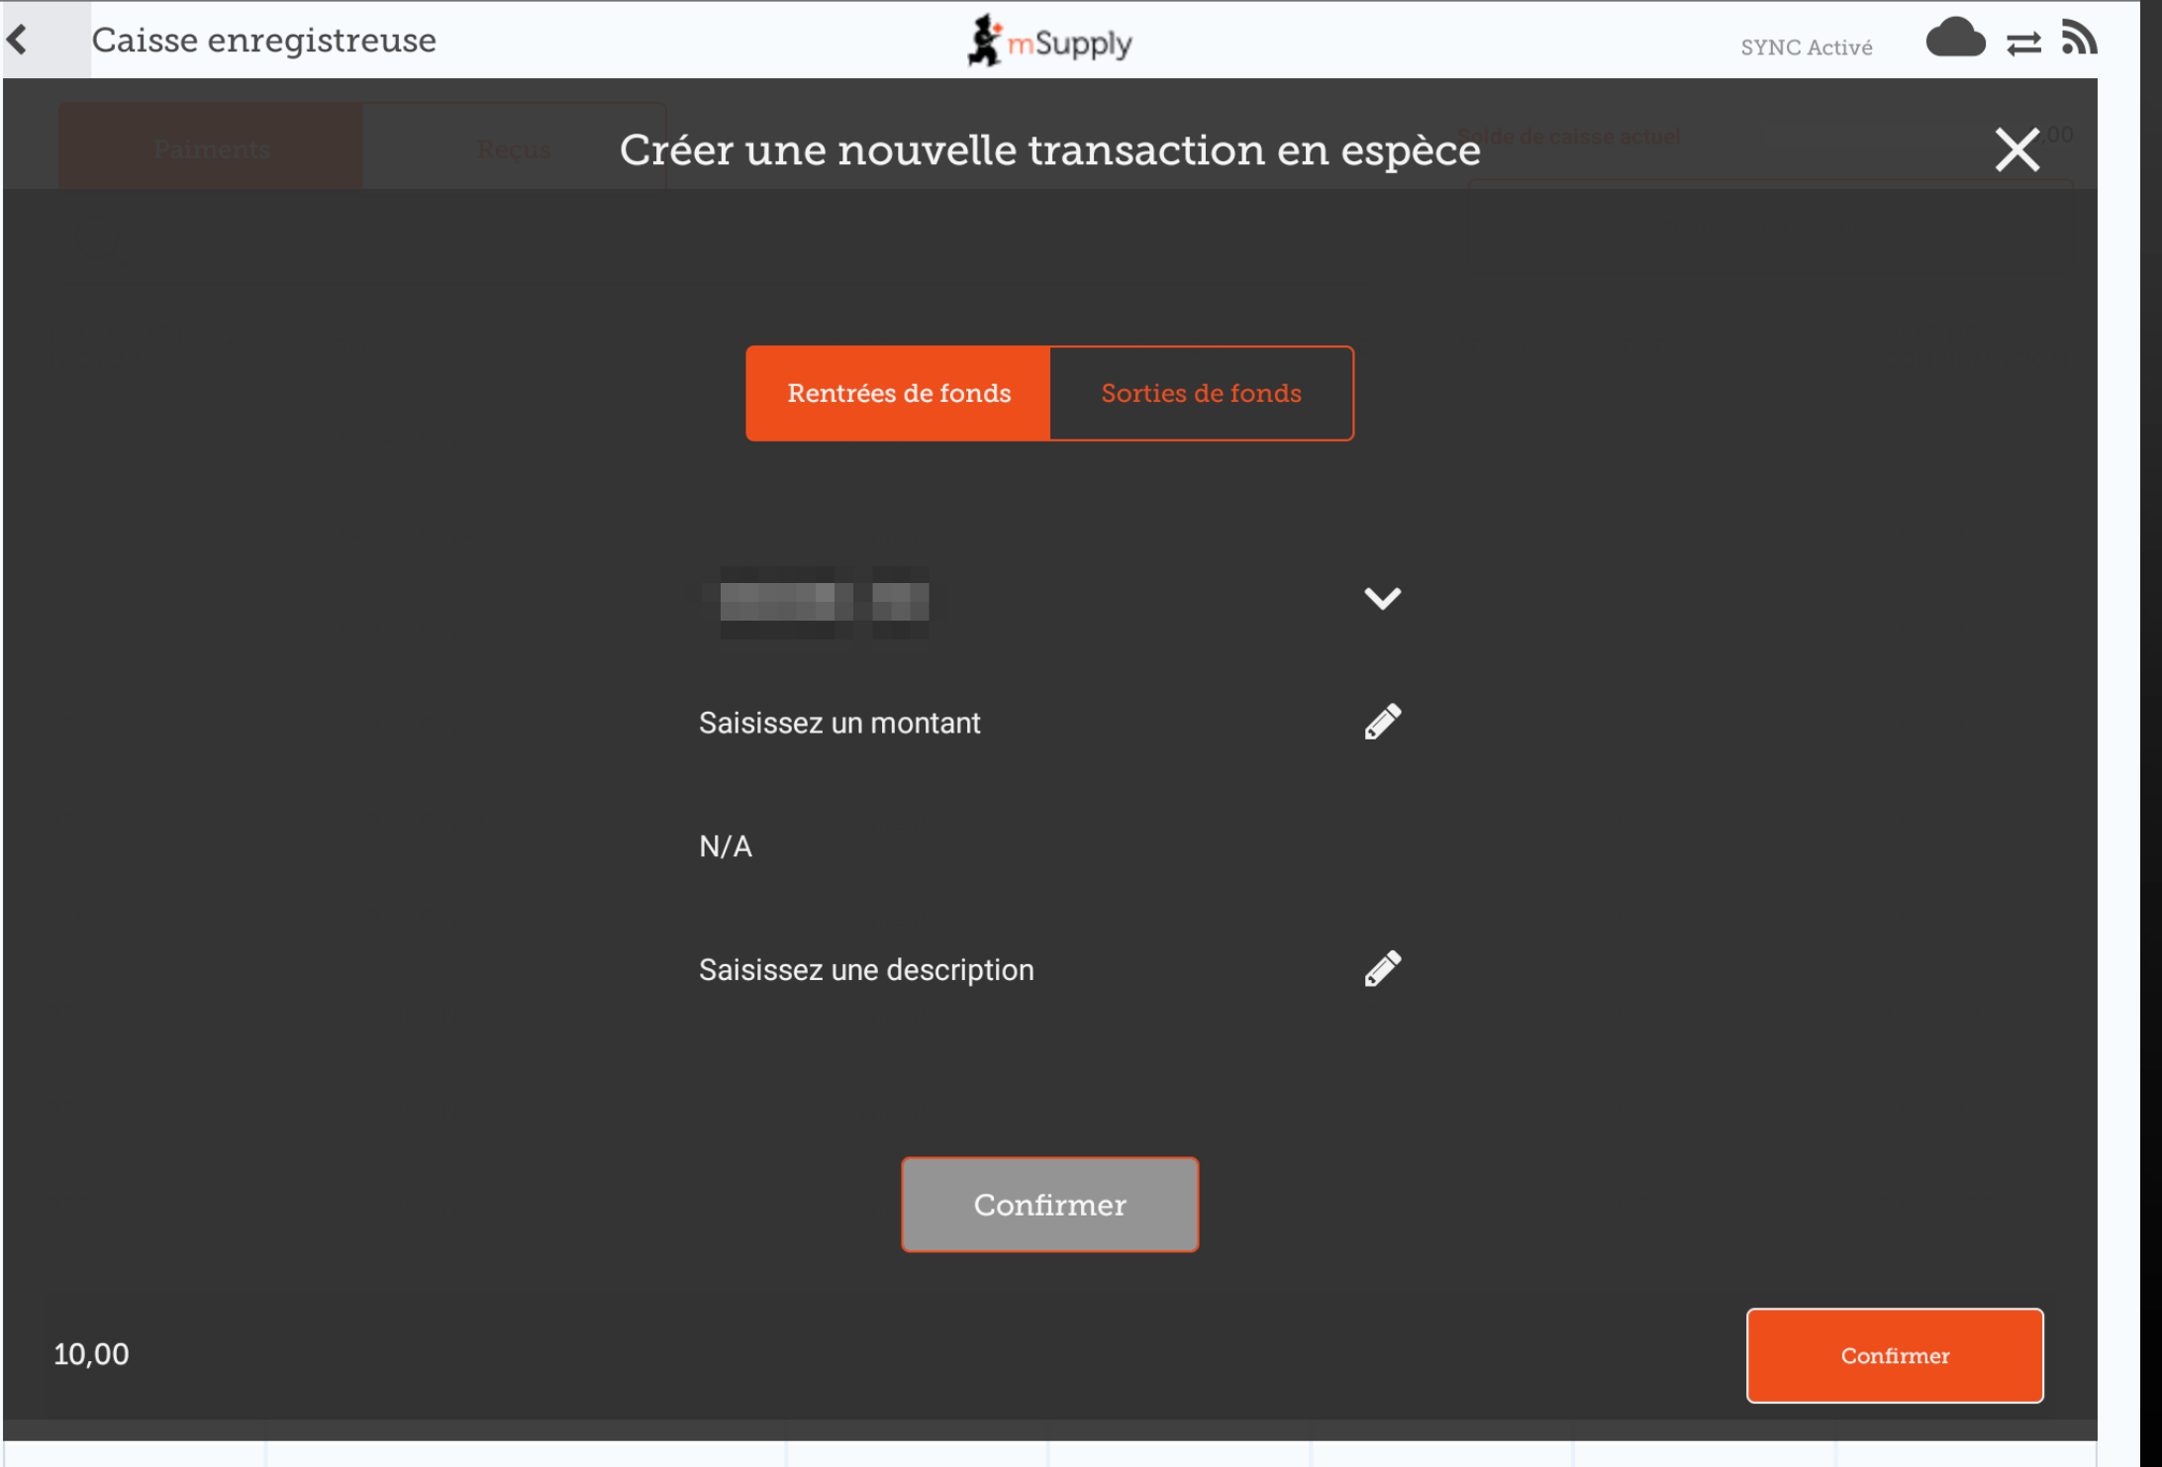Click the RSS signal icon

click(2079, 38)
